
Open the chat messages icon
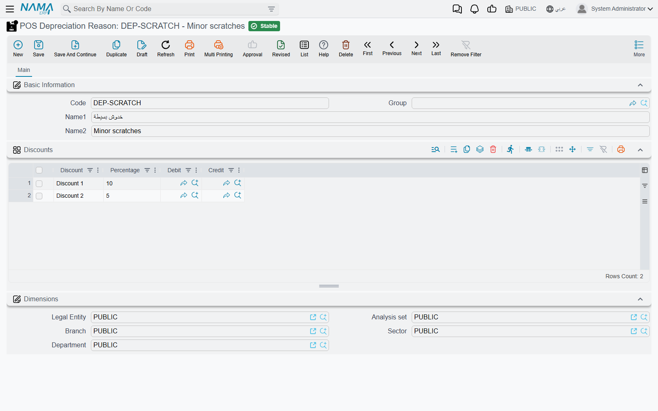point(457,9)
